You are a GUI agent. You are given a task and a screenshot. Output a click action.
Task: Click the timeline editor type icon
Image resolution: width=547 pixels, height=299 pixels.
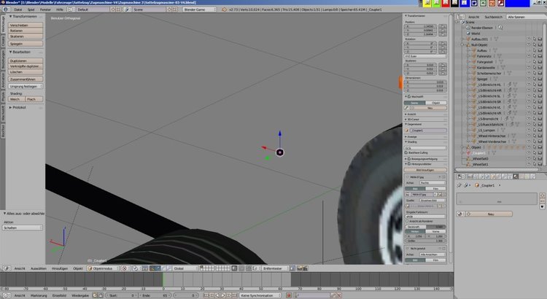pos(7,295)
